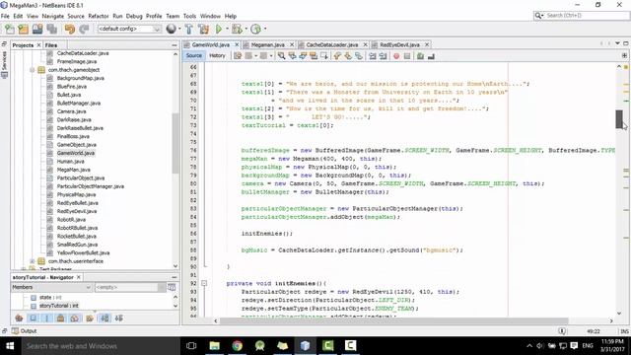Click the Comment editor toolbar icon
The width and height of the screenshot is (631, 355).
pos(421,56)
